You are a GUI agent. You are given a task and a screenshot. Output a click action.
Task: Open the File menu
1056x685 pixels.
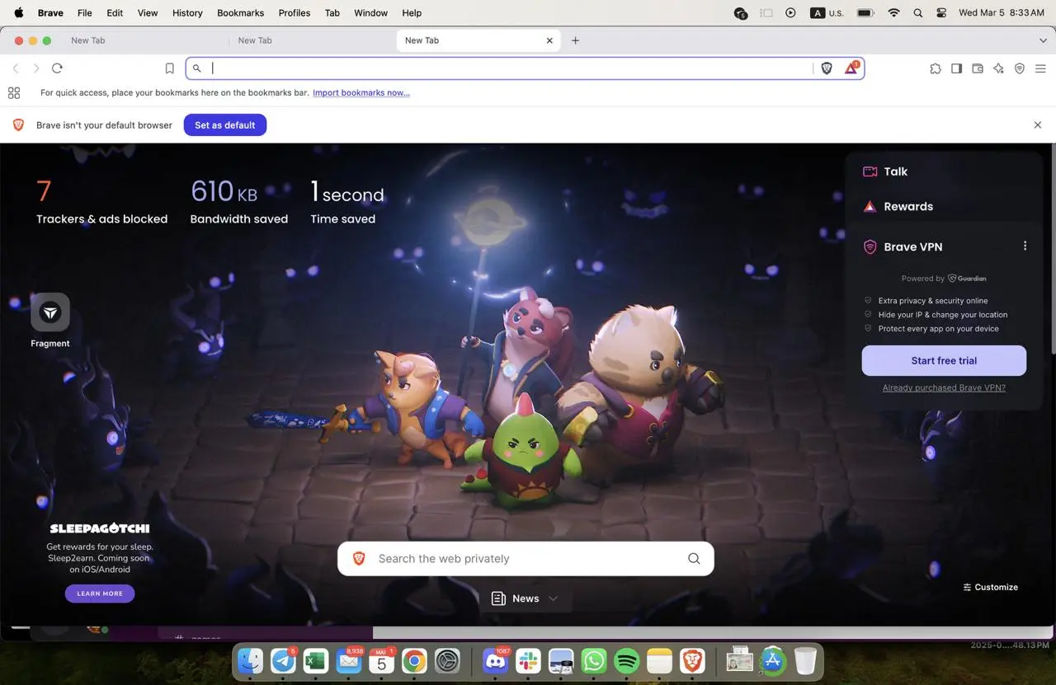[85, 13]
